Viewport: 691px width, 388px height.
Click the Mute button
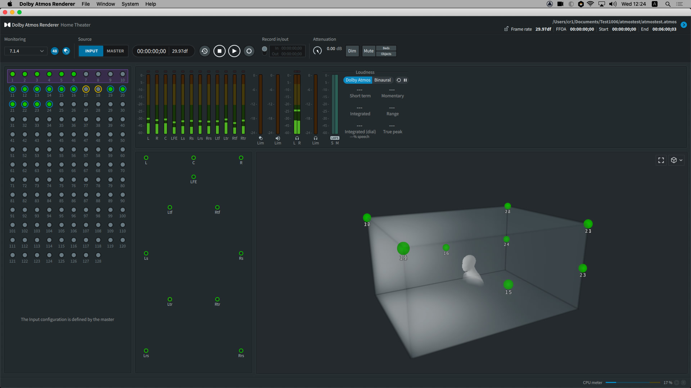(x=369, y=51)
